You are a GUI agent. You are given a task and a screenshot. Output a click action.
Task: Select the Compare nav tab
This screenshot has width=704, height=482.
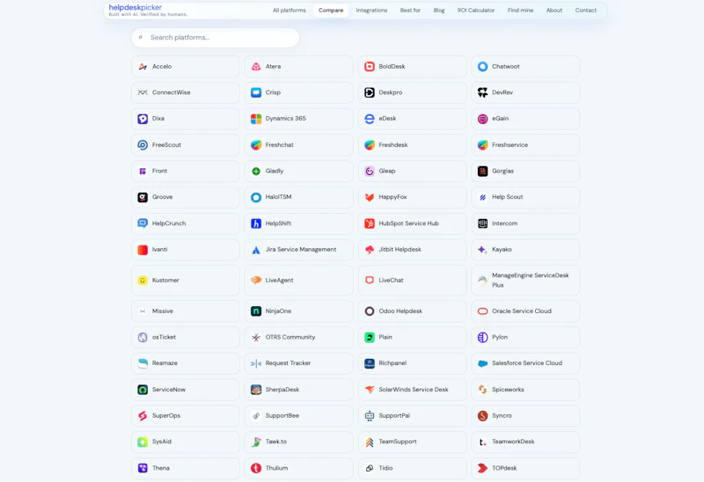click(x=331, y=11)
